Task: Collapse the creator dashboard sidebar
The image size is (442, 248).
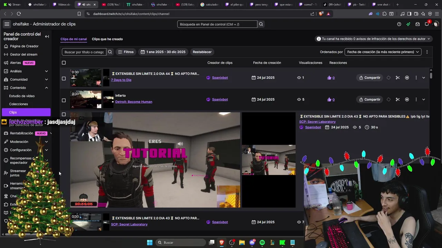Action: (47, 37)
